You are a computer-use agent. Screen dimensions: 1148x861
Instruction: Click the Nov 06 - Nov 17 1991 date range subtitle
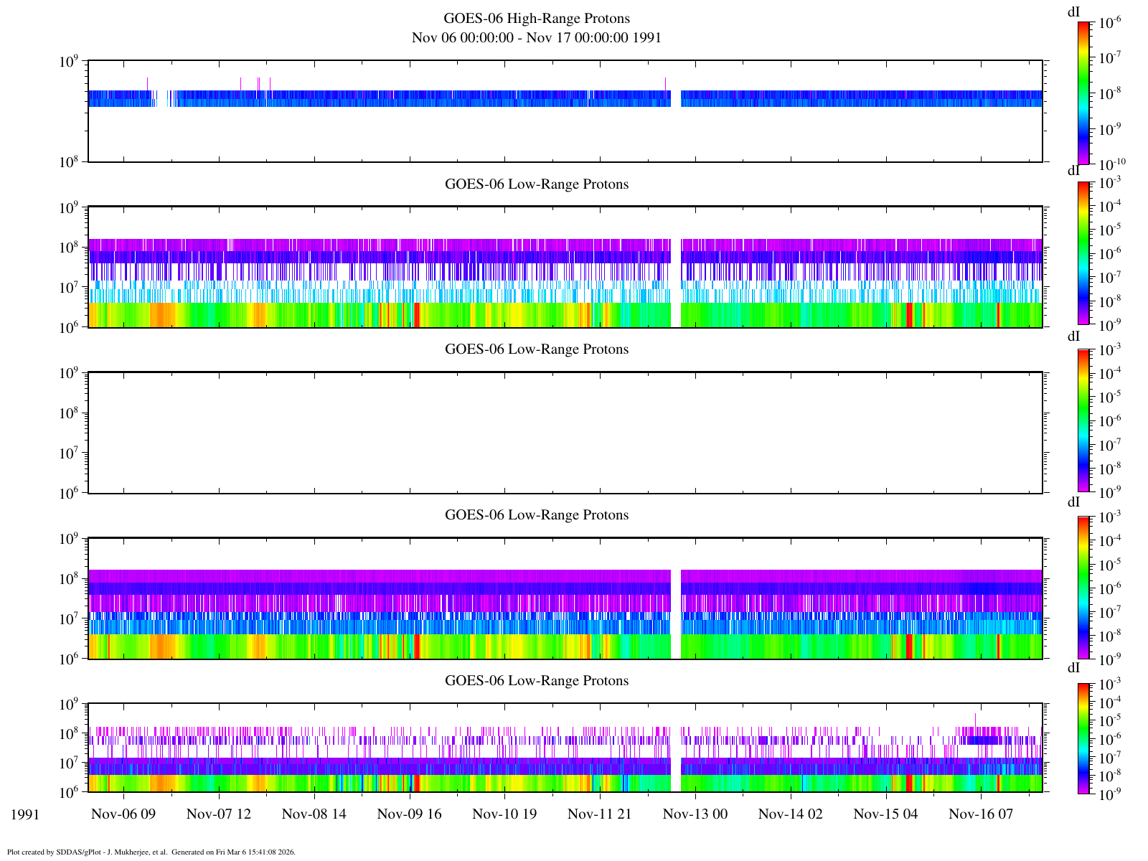tap(536, 37)
